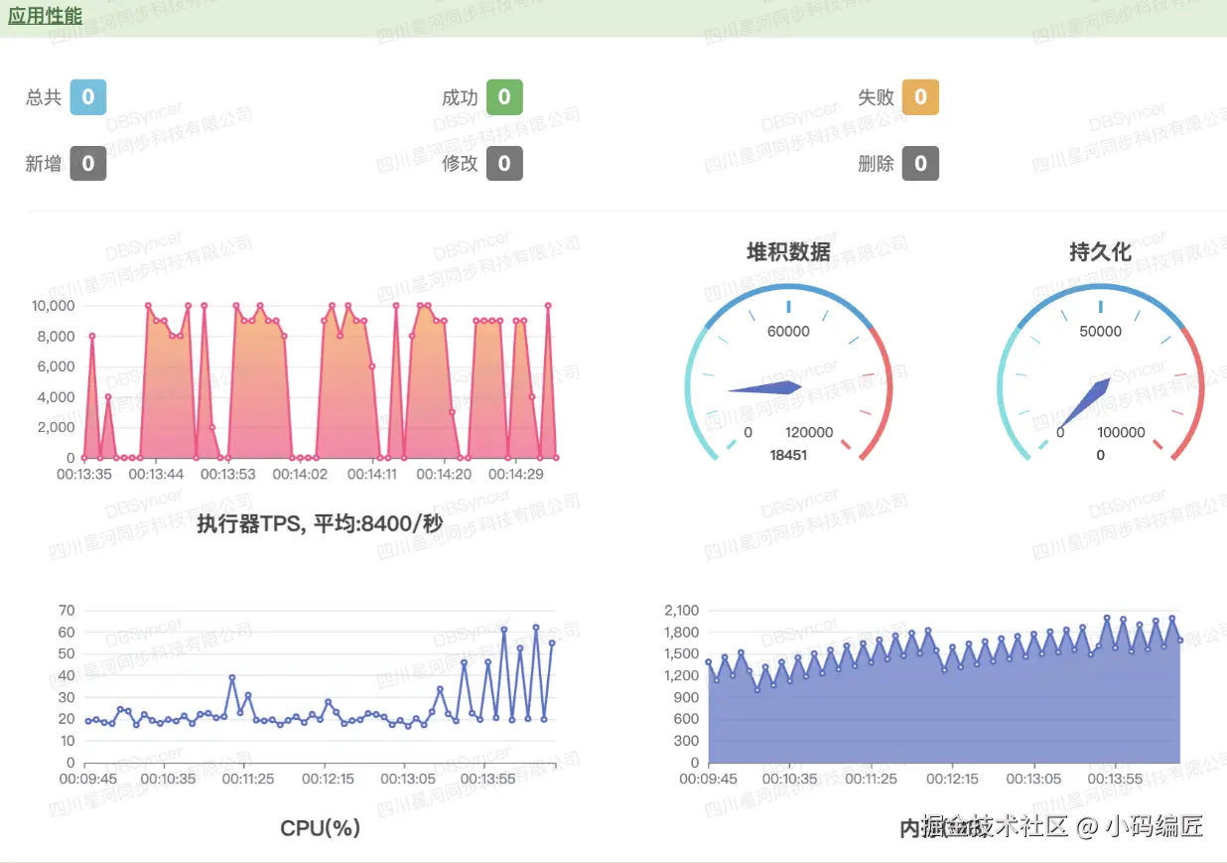This screenshot has height=863, width=1227.
Task: Click the gray 删除 count badge
Action: coord(920,163)
